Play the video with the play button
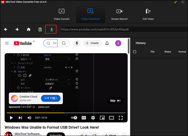This screenshot has width=188, height=136. 11,118
